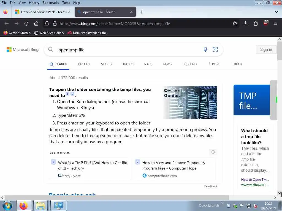Click the site security padlock icon

(55, 24)
